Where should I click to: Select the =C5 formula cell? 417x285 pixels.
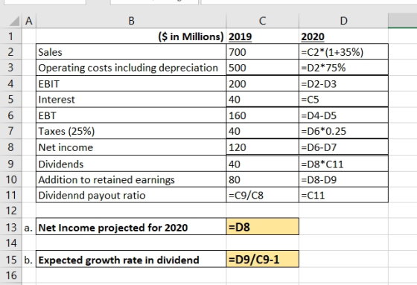(343, 100)
